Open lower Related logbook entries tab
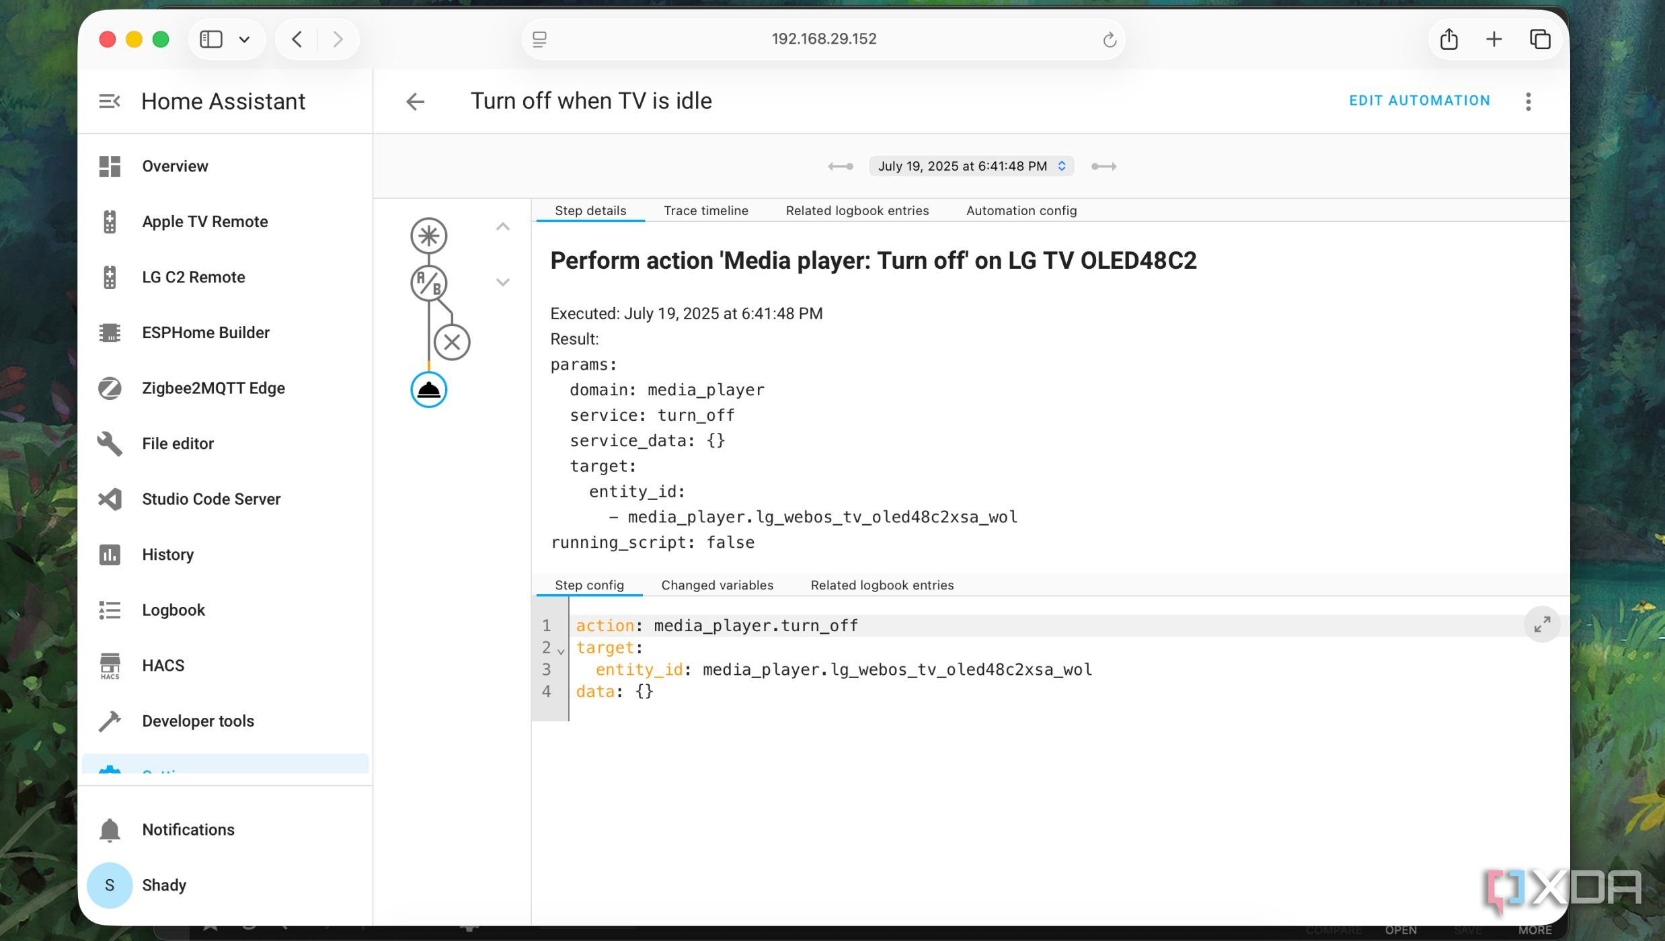This screenshot has height=941, width=1665. 882,585
